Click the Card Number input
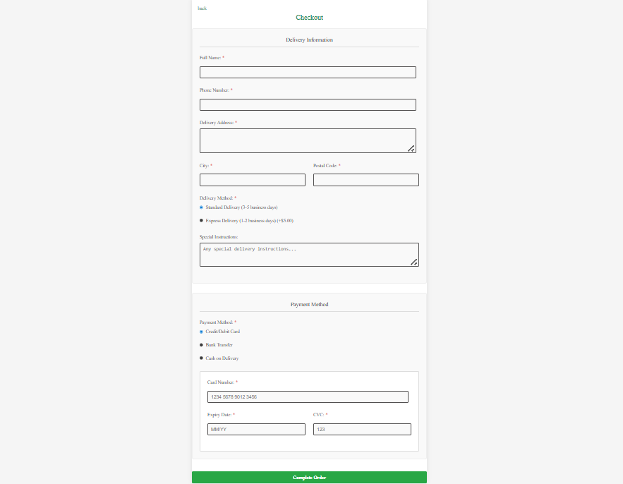623x484 pixels. (x=308, y=397)
